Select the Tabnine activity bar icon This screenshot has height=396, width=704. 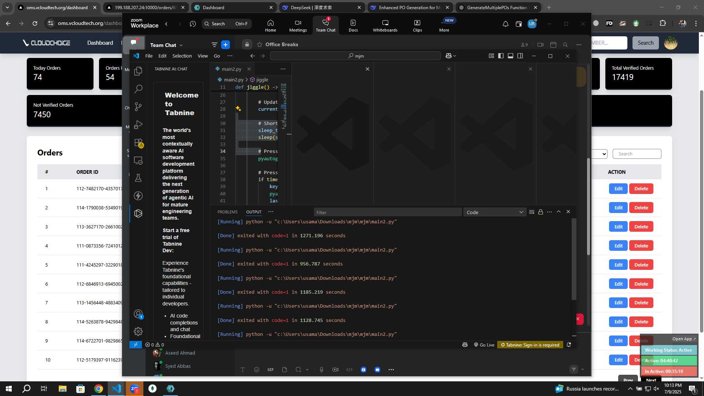click(138, 213)
